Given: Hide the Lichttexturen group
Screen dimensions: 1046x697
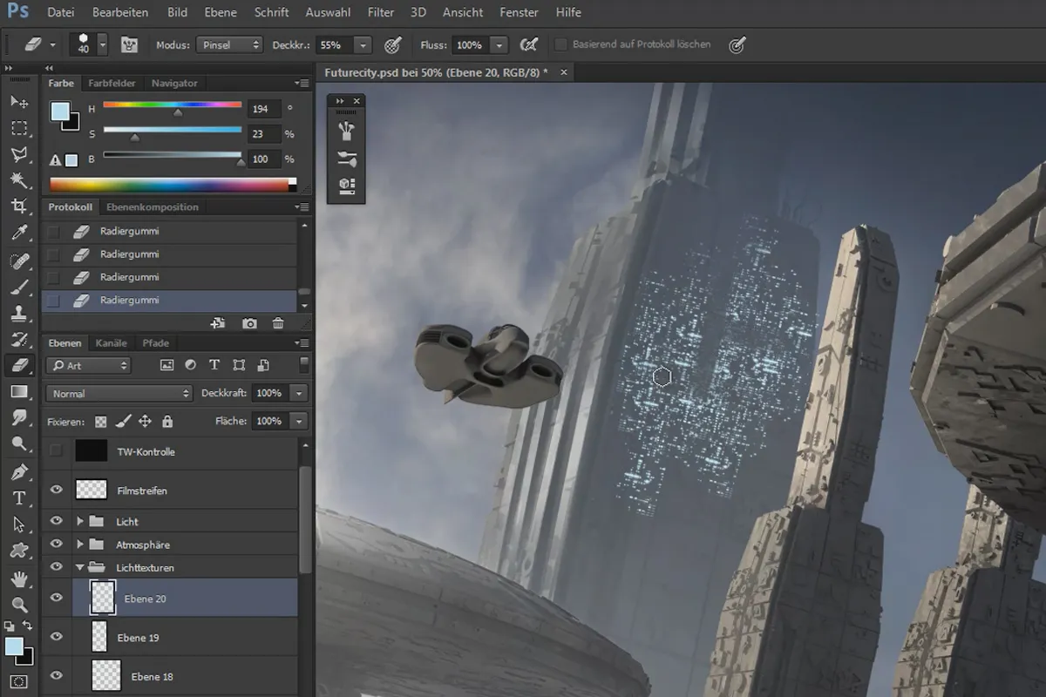Looking at the screenshot, I should point(57,566).
